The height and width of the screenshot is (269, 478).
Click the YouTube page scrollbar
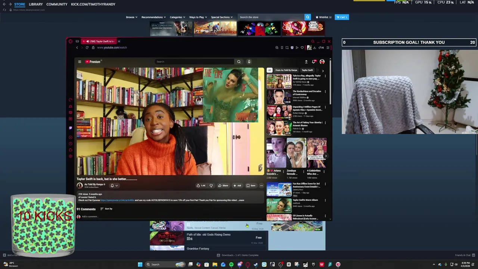pyautogui.click(x=330, y=82)
